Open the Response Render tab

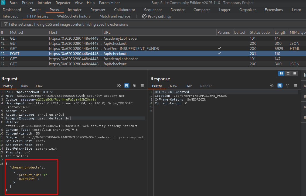(x=206, y=86)
